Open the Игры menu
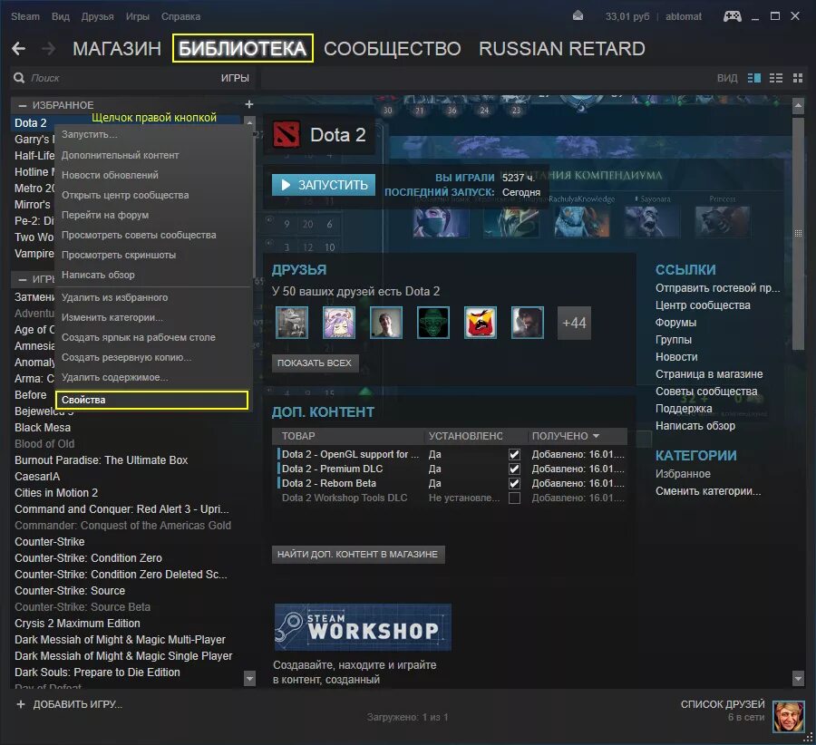This screenshot has width=816, height=745. point(138,16)
